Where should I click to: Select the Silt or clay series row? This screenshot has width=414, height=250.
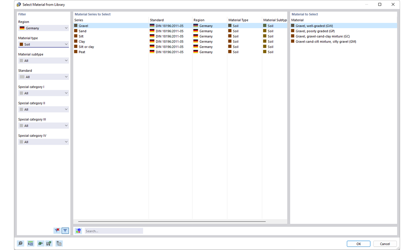180,47
